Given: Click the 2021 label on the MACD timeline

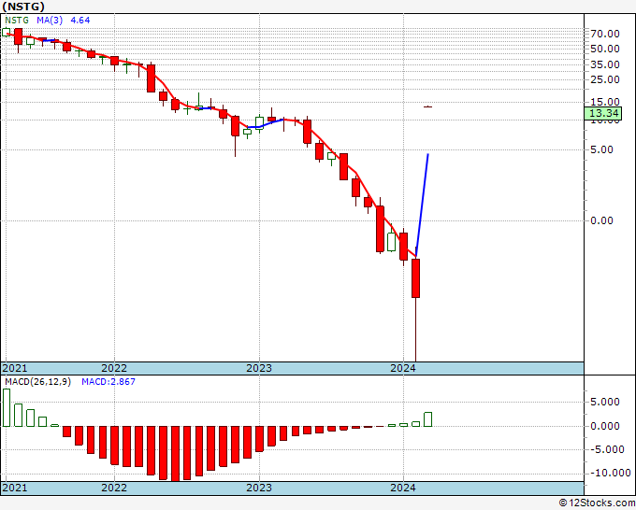Looking at the screenshot, I should (15, 488).
